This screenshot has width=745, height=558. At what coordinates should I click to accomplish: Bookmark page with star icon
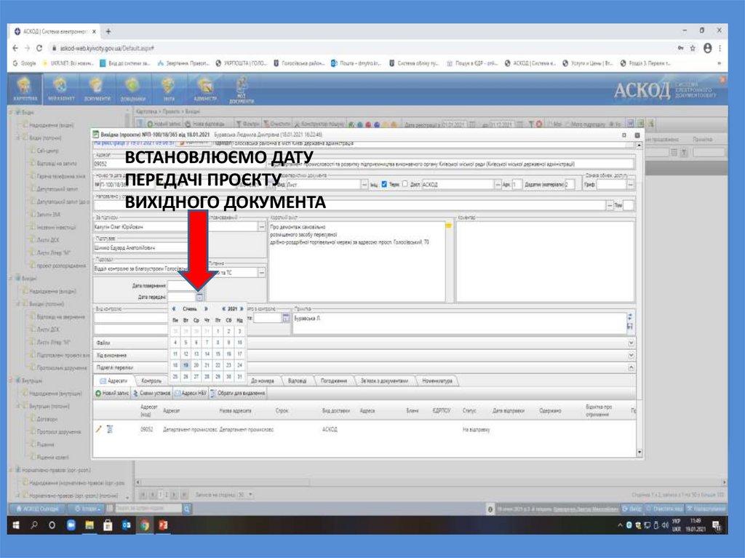click(x=693, y=48)
